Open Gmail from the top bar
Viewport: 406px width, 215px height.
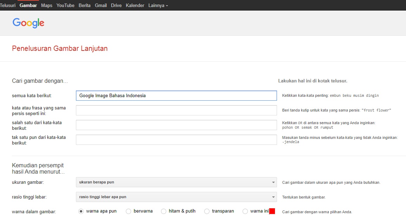101,5
